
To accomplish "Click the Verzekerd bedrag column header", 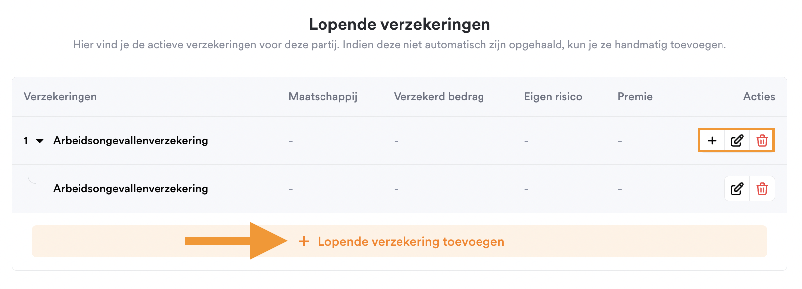I will 439,97.
